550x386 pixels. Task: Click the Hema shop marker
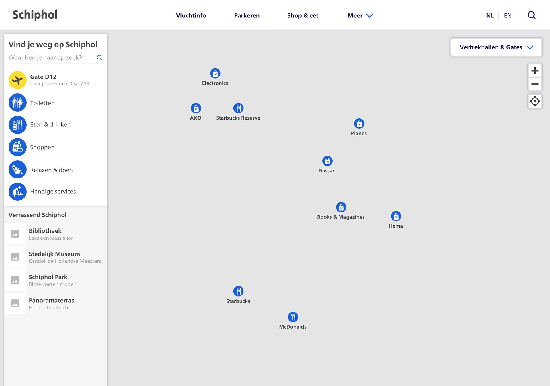point(396,216)
